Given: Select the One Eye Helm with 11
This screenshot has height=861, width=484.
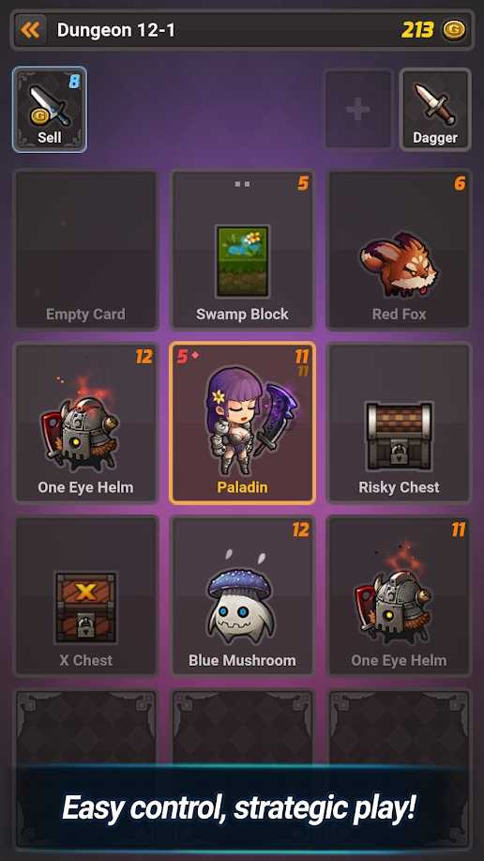Looking at the screenshot, I should 399,596.
